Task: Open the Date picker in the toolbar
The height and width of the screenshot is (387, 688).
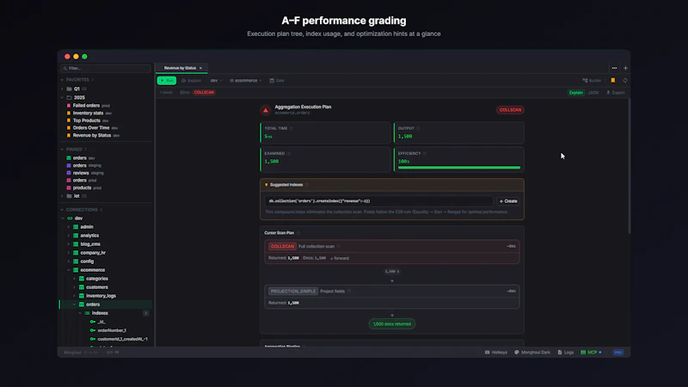Action: coord(277,81)
